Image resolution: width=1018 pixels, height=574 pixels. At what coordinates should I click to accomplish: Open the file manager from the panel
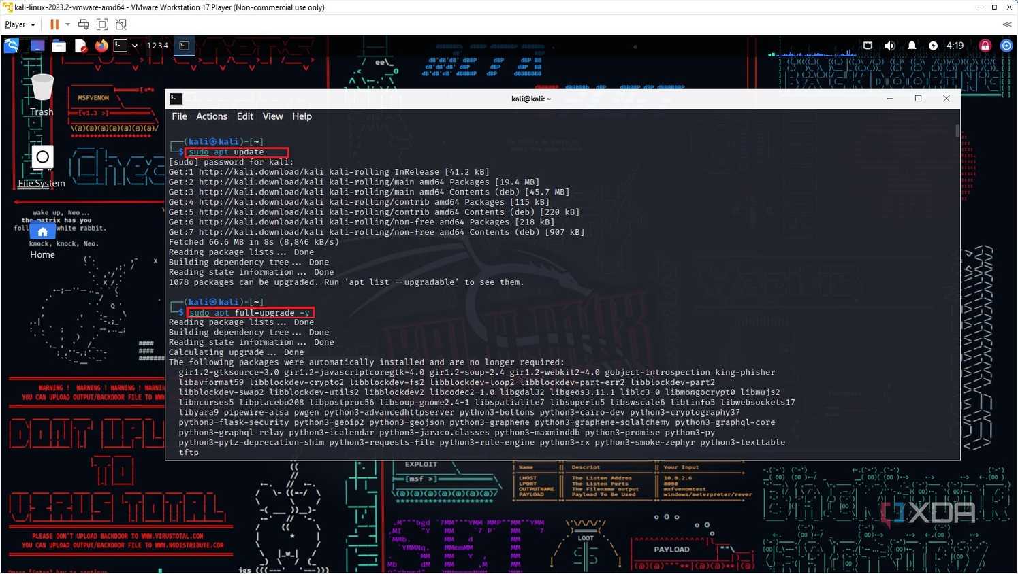59,46
